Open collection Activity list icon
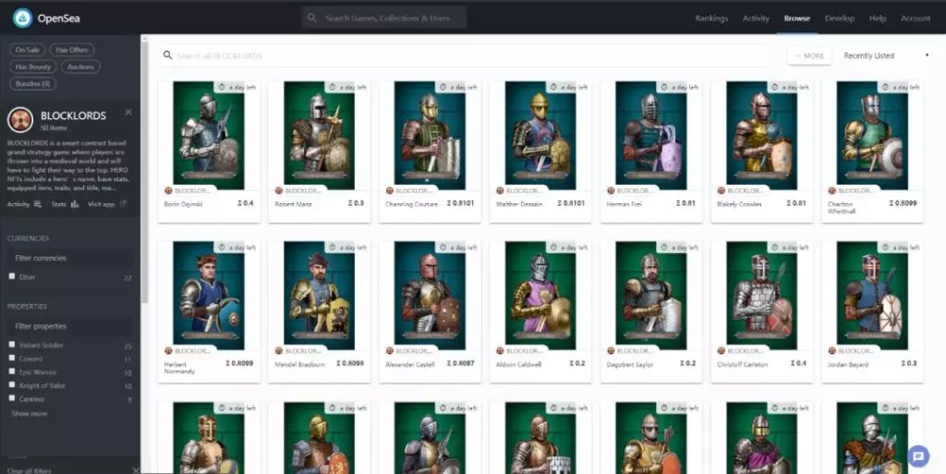 (37, 204)
